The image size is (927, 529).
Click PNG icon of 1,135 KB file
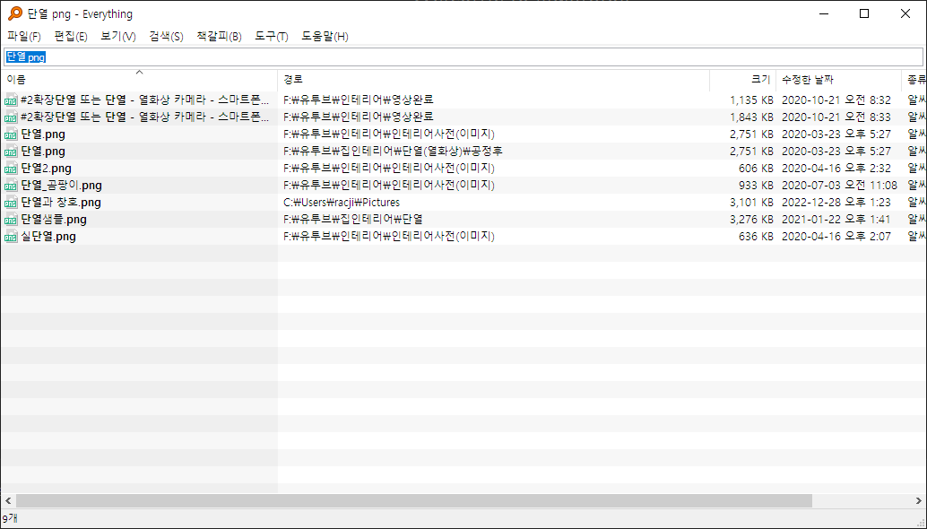[11, 100]
